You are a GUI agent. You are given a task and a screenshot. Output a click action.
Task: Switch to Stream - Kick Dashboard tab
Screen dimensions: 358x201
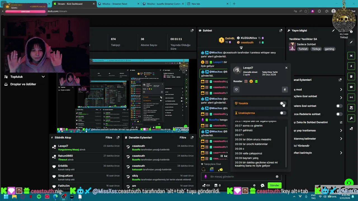tap(74, 4)
